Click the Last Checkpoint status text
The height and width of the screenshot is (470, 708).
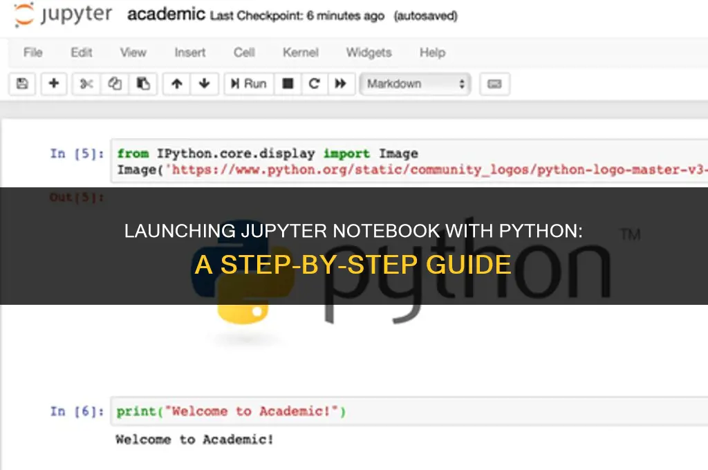coord(297,16)
